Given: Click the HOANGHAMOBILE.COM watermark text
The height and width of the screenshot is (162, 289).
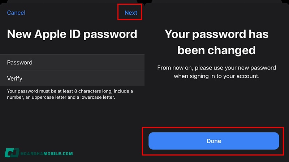Looking at the screenshot, I should pyautogui.click(x=47, y=153).
